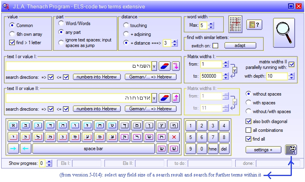This screenshot has height=182, width=305.
Task: Clear text I with the eraser icon
Action: tap(164, 66)
